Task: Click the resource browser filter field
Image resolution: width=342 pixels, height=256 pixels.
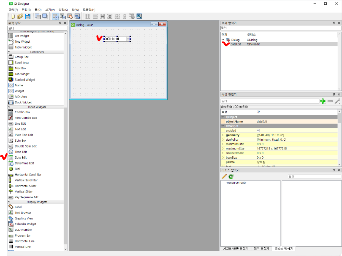Action: 314,176
